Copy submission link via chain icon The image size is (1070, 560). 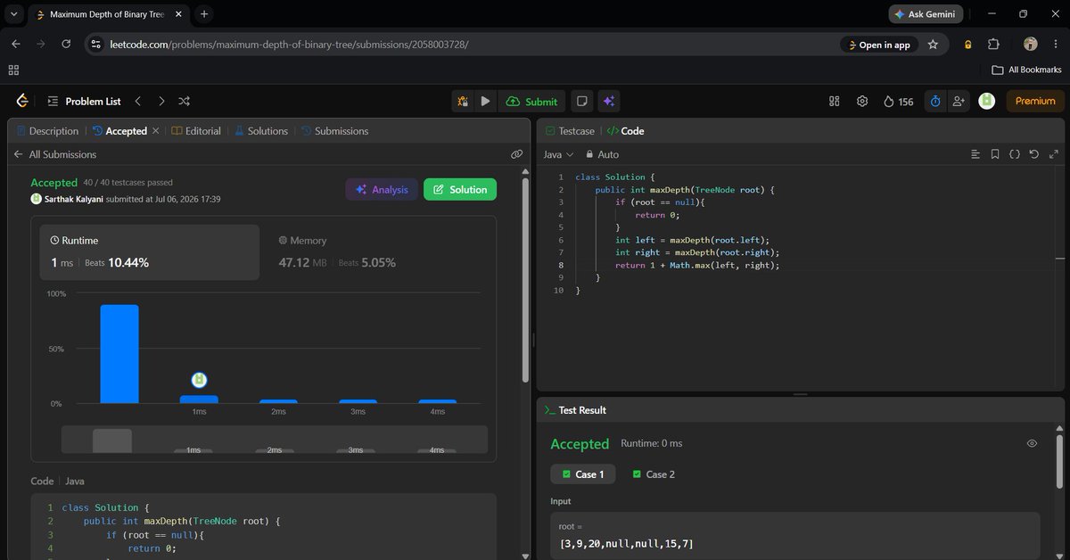click(x=516, y=154)
